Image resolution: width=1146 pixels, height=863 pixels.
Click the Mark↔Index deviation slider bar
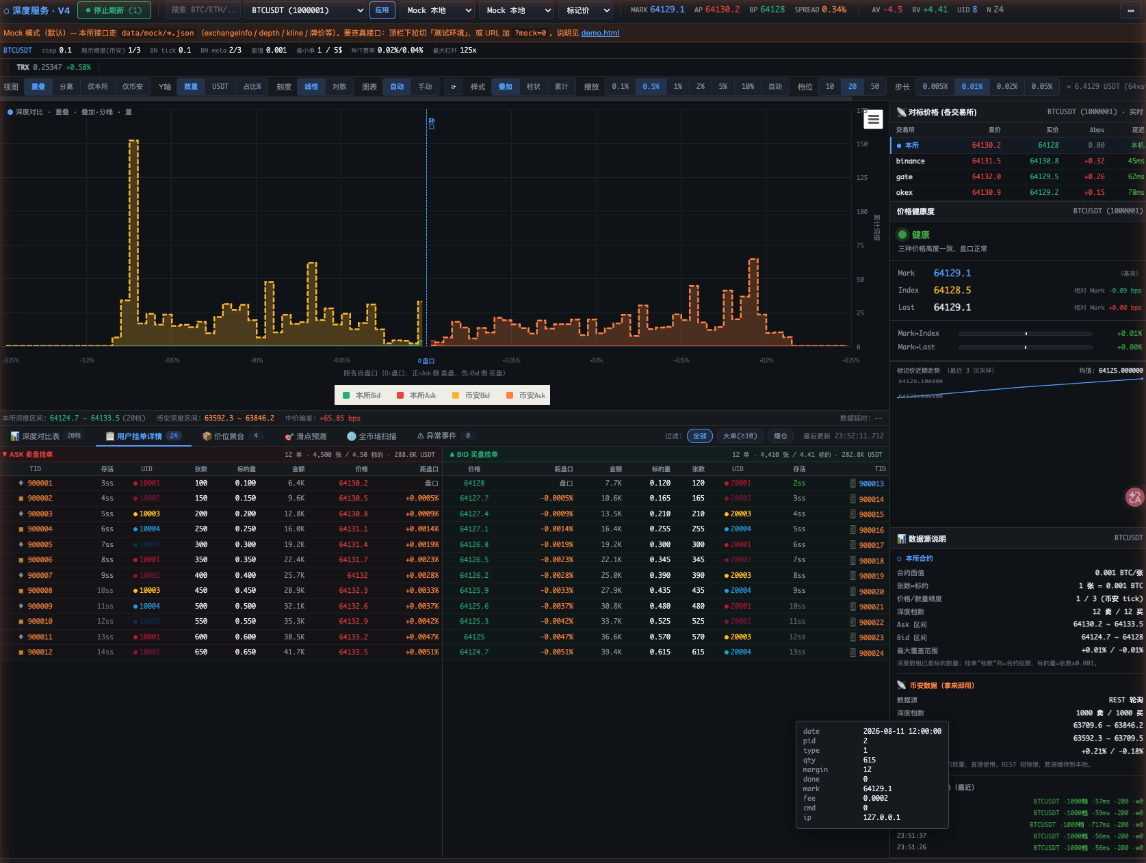[1025, 334]
